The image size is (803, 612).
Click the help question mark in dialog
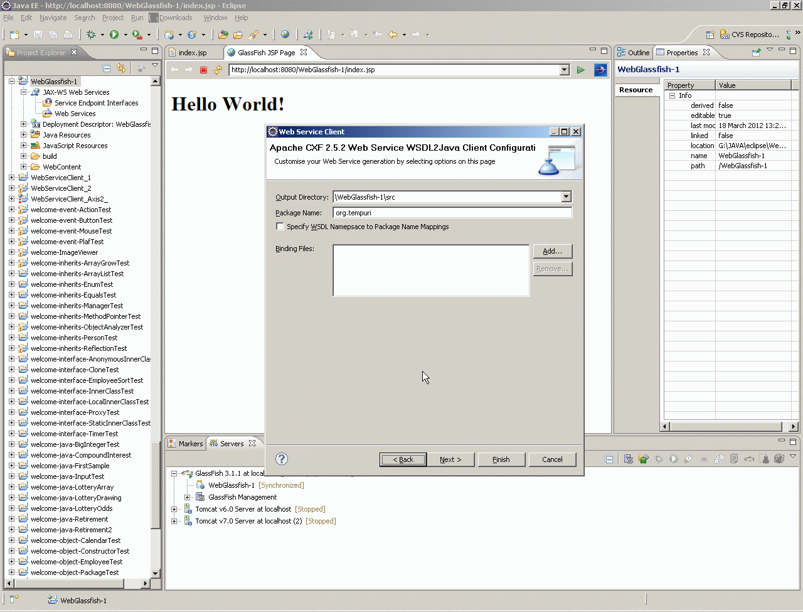click(282, 459)
